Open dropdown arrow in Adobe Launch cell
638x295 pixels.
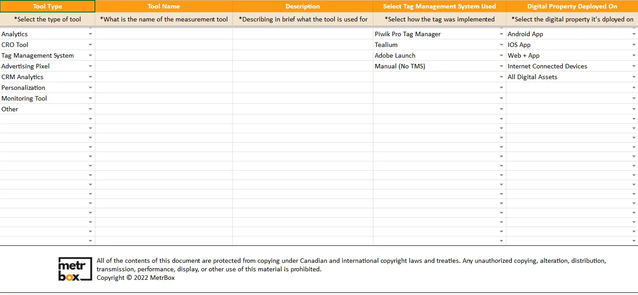tap(501, 55)
